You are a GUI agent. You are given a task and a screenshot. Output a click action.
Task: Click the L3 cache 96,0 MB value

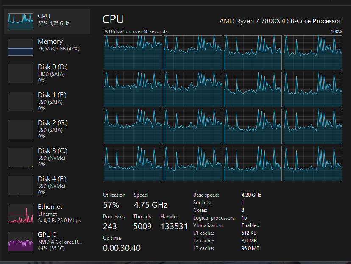tap(250, 248)
